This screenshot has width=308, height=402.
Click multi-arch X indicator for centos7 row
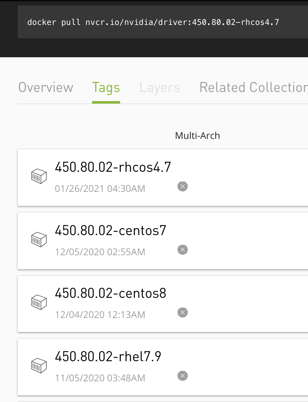pyautogui.click(x=182, y=250)
